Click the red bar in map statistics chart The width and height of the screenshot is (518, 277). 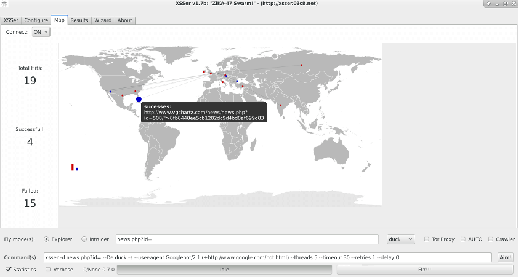[x=72, y=167]
